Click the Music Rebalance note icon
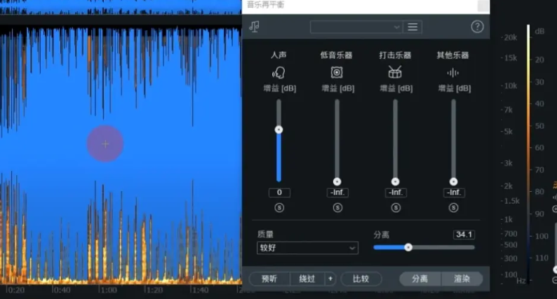Screen dimensions: 557x299 (x=254, y=27)
